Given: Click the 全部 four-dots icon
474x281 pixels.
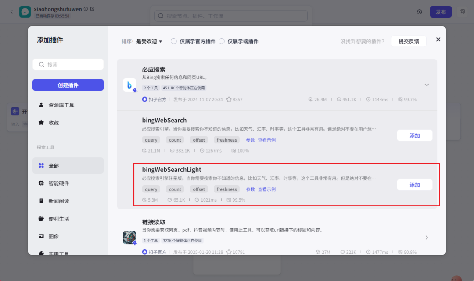Looking at the screenshot, I should coord(41,165).
